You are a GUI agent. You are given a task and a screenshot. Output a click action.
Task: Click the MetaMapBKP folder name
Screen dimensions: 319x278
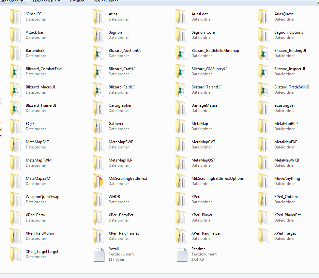[x=286, y=124]
